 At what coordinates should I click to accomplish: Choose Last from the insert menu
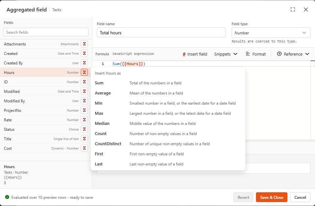click(168, 164)
